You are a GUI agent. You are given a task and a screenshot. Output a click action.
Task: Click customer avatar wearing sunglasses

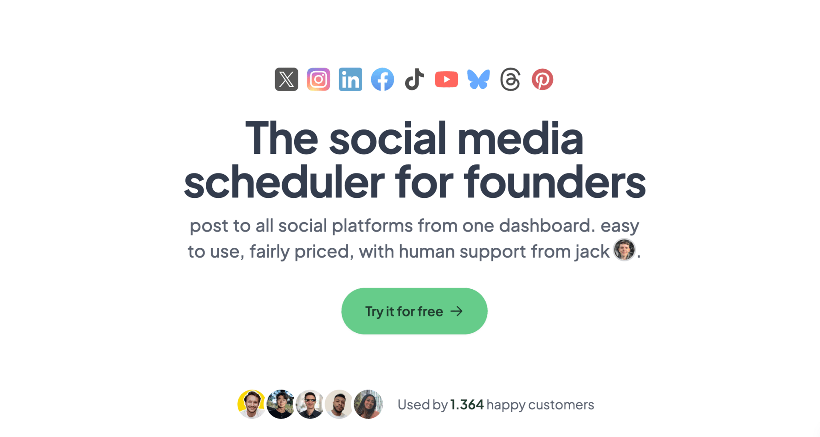tap(310, 404)
